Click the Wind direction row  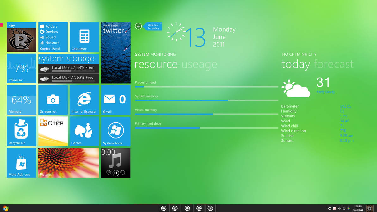pos(314,131)
